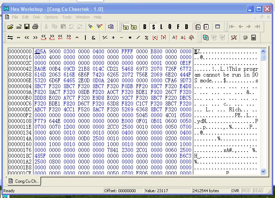The image size is (275, 198).
Task: Print using the printer icon
Action: (35, 26)
